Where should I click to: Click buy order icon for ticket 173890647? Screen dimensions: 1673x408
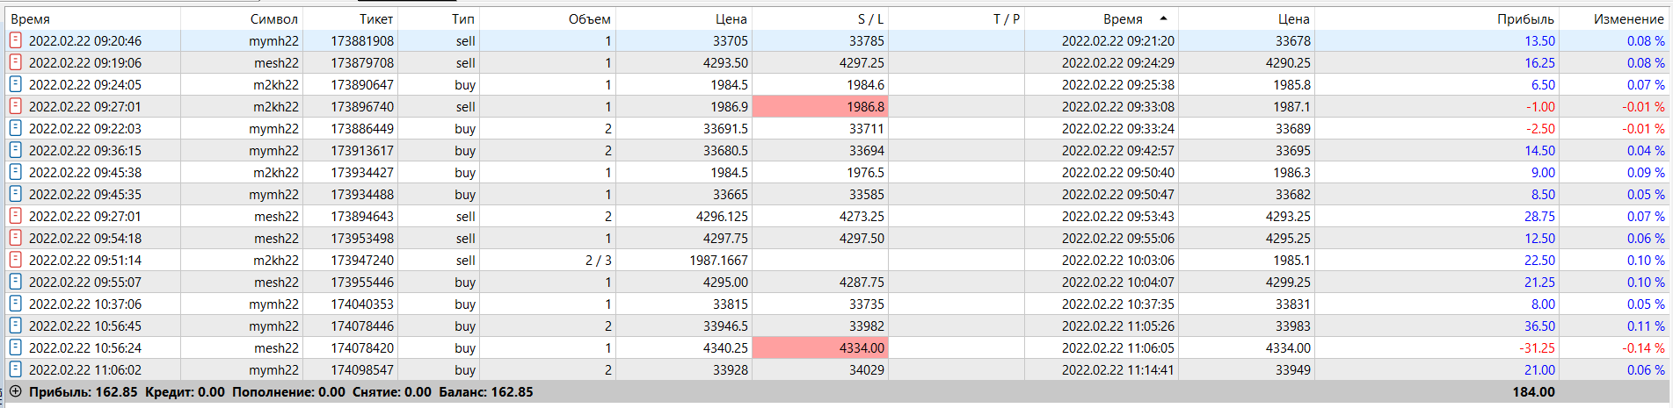pyautogui.click(x=15, y=84)
